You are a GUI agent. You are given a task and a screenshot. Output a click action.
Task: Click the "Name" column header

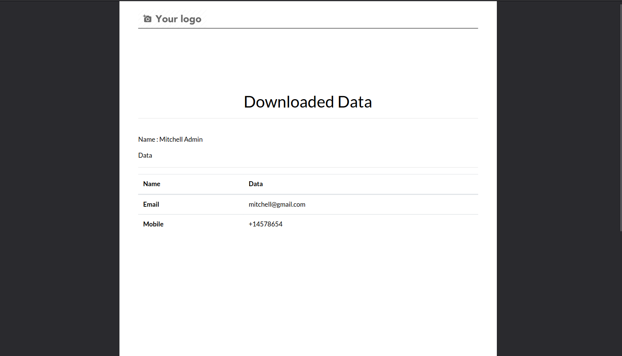click(x=151, y=184)
